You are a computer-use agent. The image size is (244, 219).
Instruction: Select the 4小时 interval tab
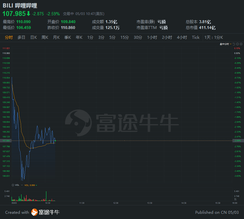click(182, 37)
